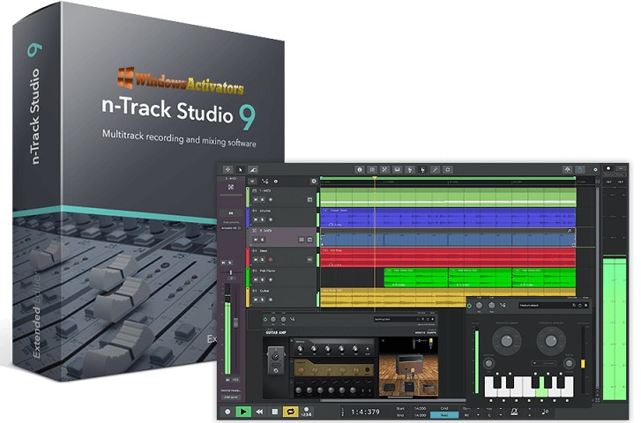The image size is (641, 423).
Task: Click the record button in transport bar
Action: pos(227,412)
